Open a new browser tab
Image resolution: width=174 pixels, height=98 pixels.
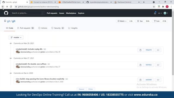coord(144,2)
